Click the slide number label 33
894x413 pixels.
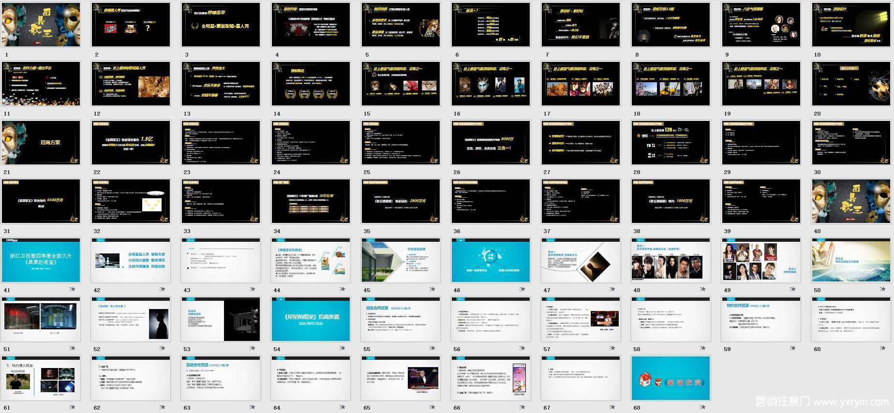(x=187, y=231)
